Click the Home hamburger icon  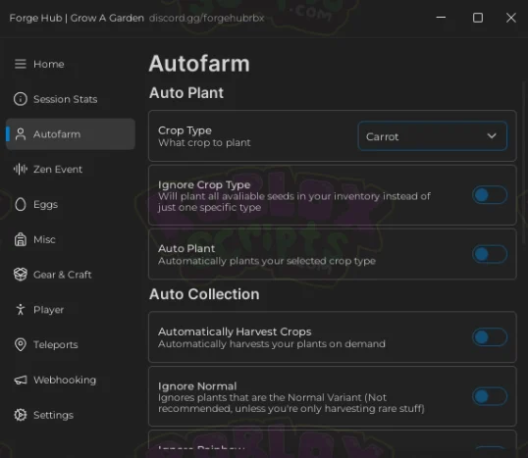(x=21, y=64)
